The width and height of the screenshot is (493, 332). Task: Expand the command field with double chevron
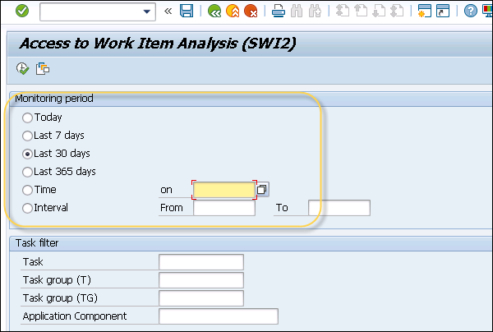(168, 11)
